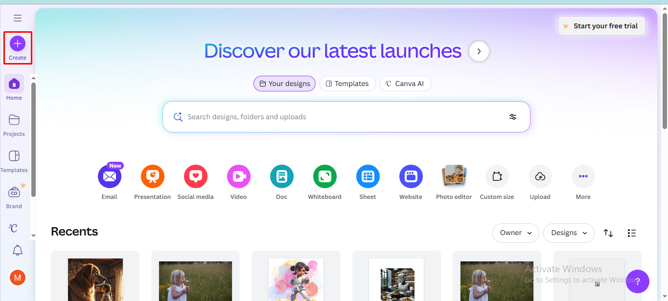Open the Owner filter dropdown

pos(515,233)
